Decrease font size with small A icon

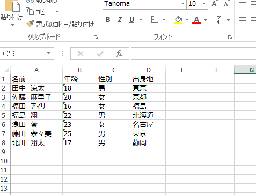pos(226,4)
